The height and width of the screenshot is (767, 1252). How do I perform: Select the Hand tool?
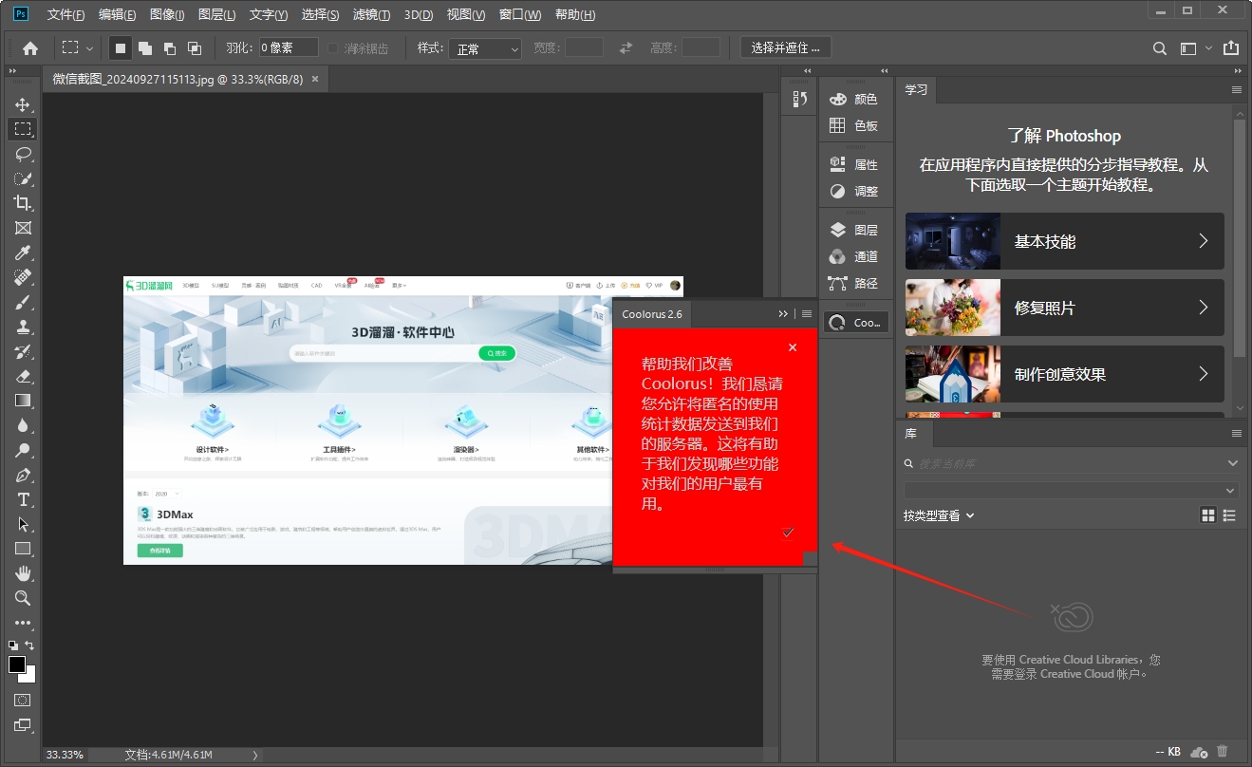(23, 573)
